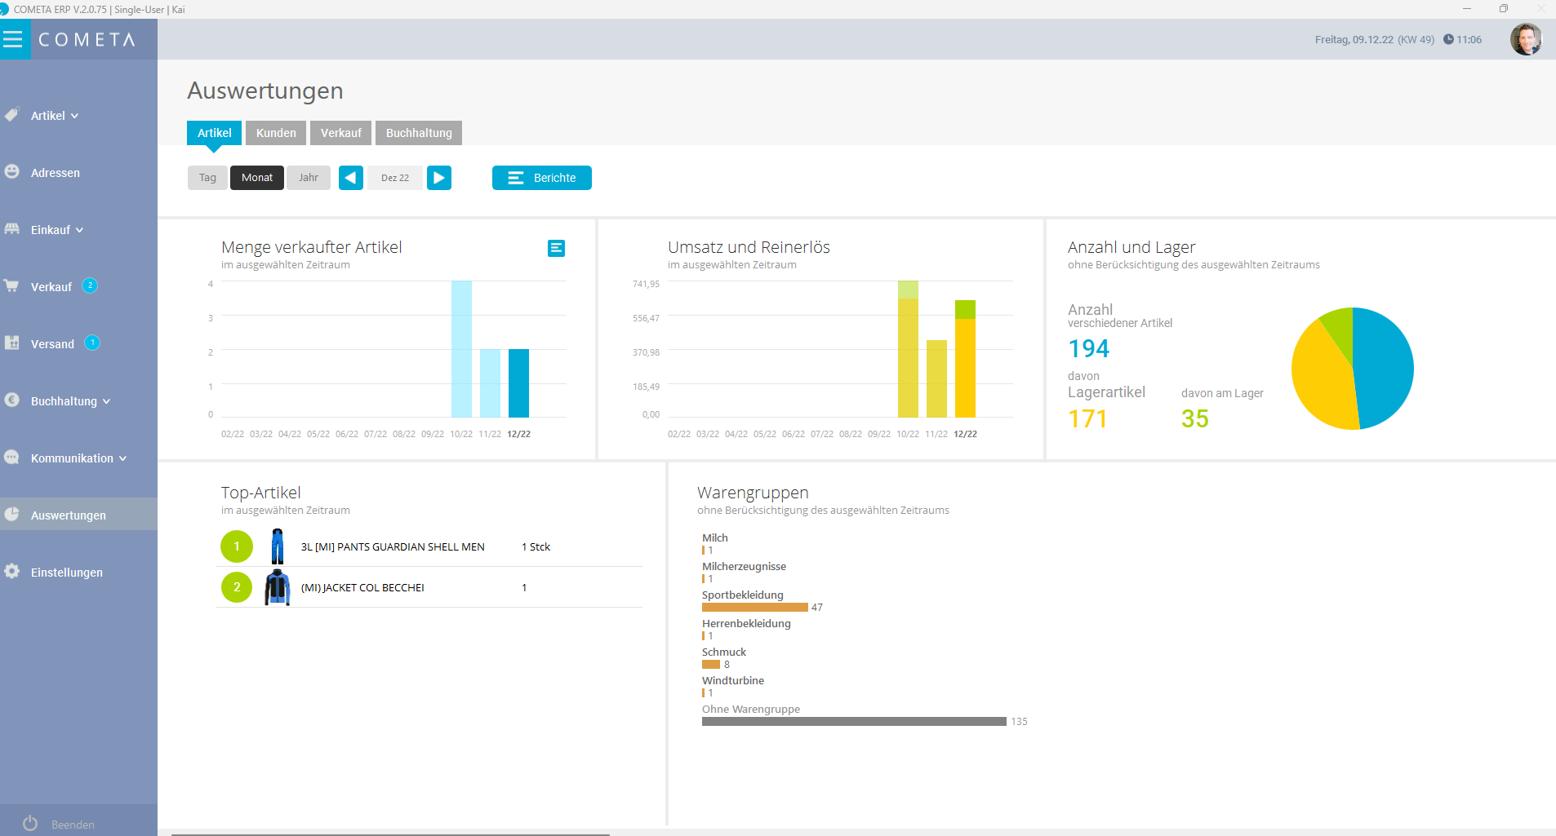Open Einstellungen gear in sidebar

[x=12, y=572]
